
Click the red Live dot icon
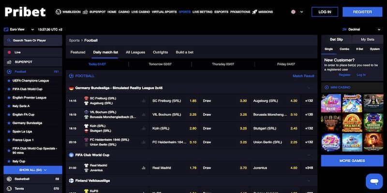pyautogui.click(x=9, y=52)
